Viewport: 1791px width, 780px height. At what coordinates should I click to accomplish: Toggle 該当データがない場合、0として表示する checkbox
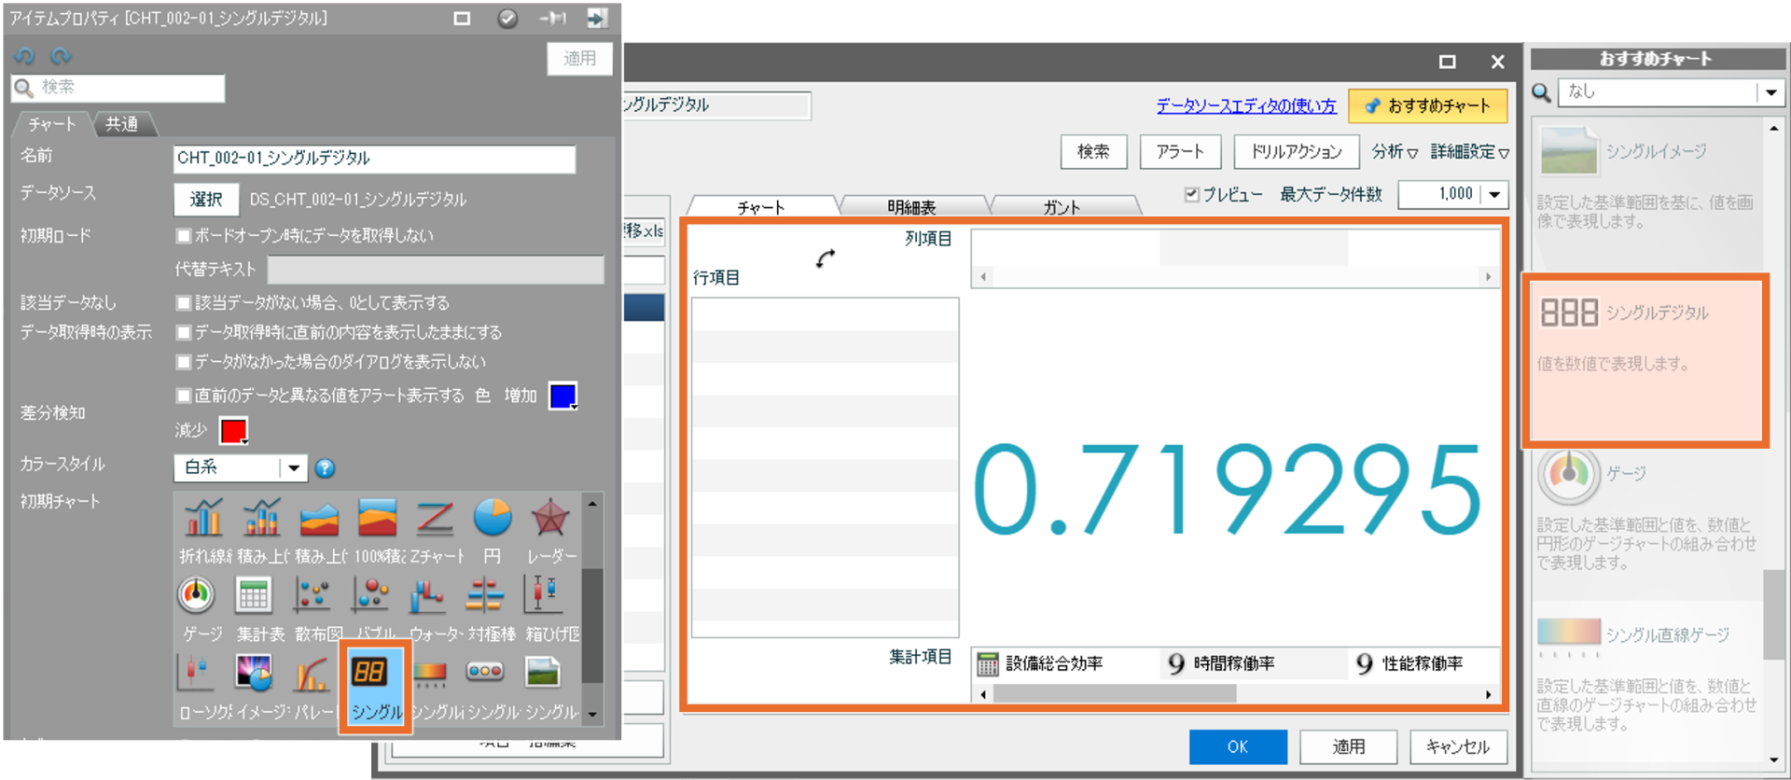click(184, 302)
